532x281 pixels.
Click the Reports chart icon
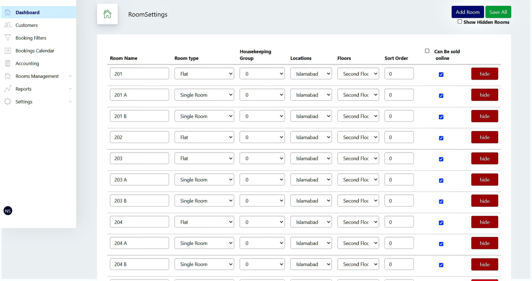(7, 89)
